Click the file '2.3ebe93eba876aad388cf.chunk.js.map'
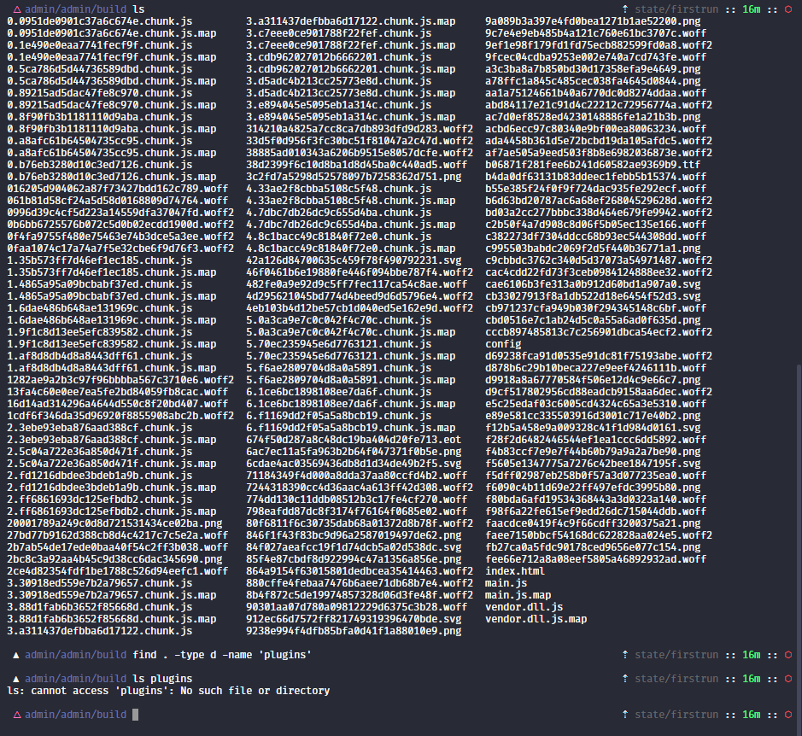Screen dimensions: 802x736 112,440
